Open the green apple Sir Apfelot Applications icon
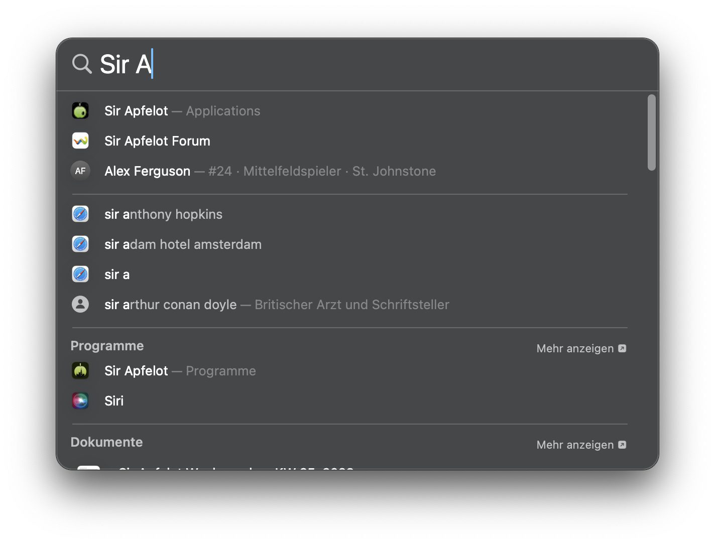The width and height of the screenshot is (715, 544). pyautogui.click(x=80, y=111)
